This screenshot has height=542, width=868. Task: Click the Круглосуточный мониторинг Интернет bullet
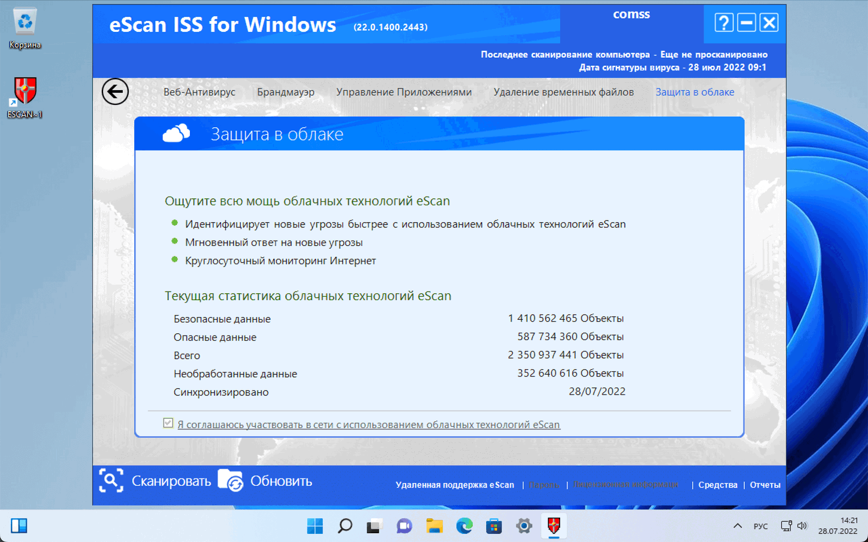click(x=281, y=261)
